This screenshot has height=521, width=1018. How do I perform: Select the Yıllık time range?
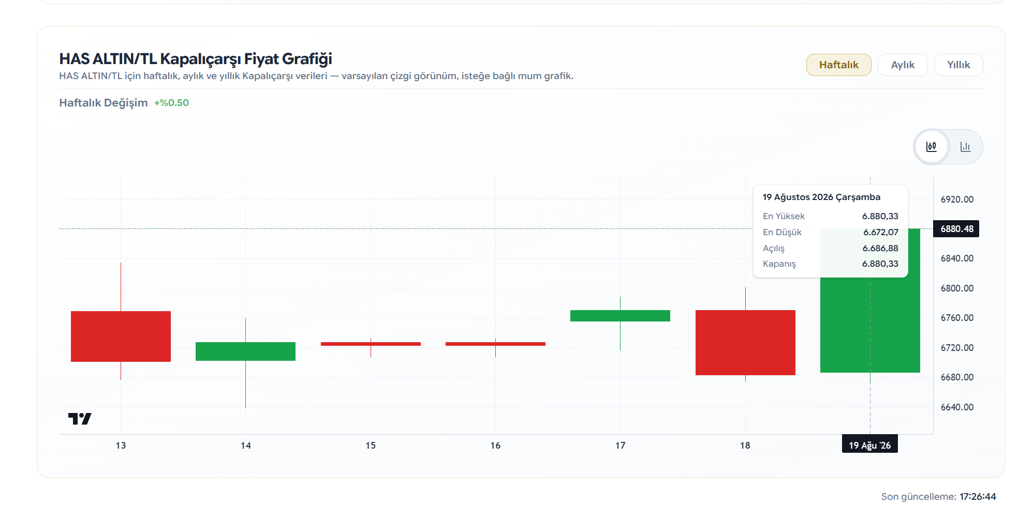point(958,65)
